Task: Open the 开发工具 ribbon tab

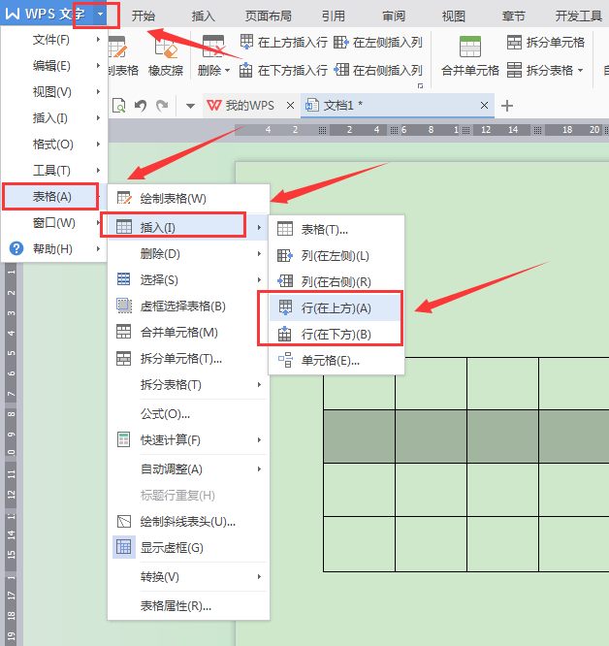Action: coord(579,16)
